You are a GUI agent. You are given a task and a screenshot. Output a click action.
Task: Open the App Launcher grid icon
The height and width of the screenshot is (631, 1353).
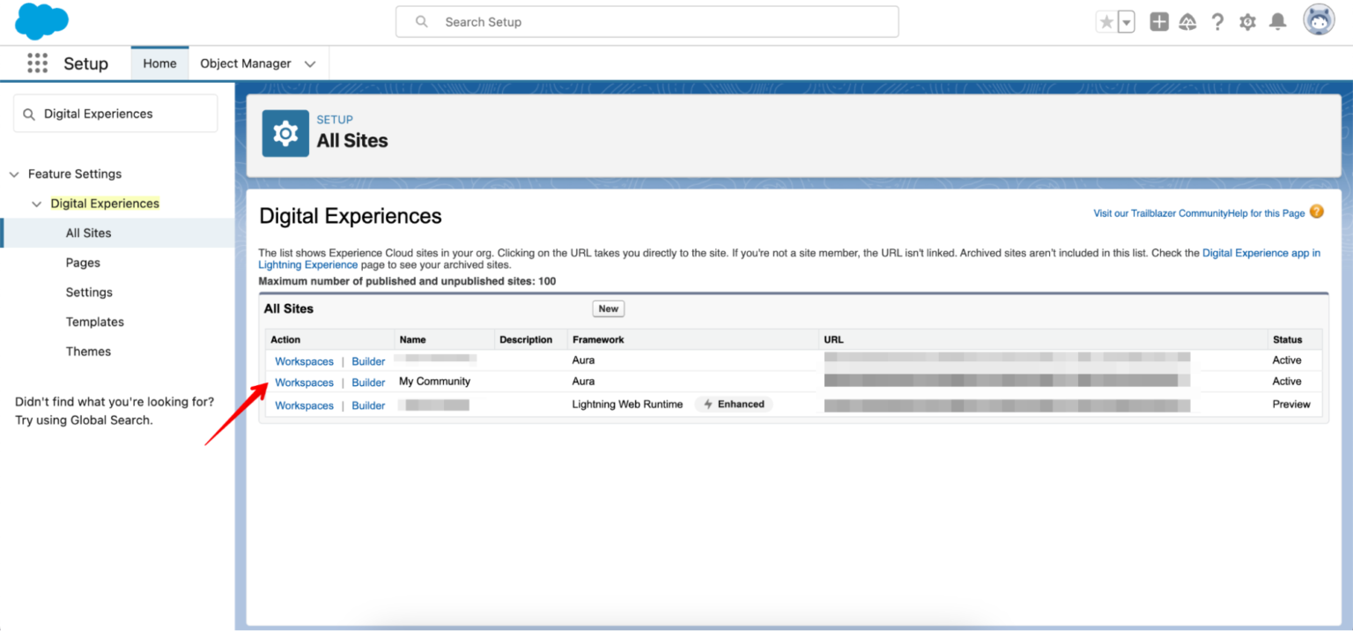(x=37, y=63)
